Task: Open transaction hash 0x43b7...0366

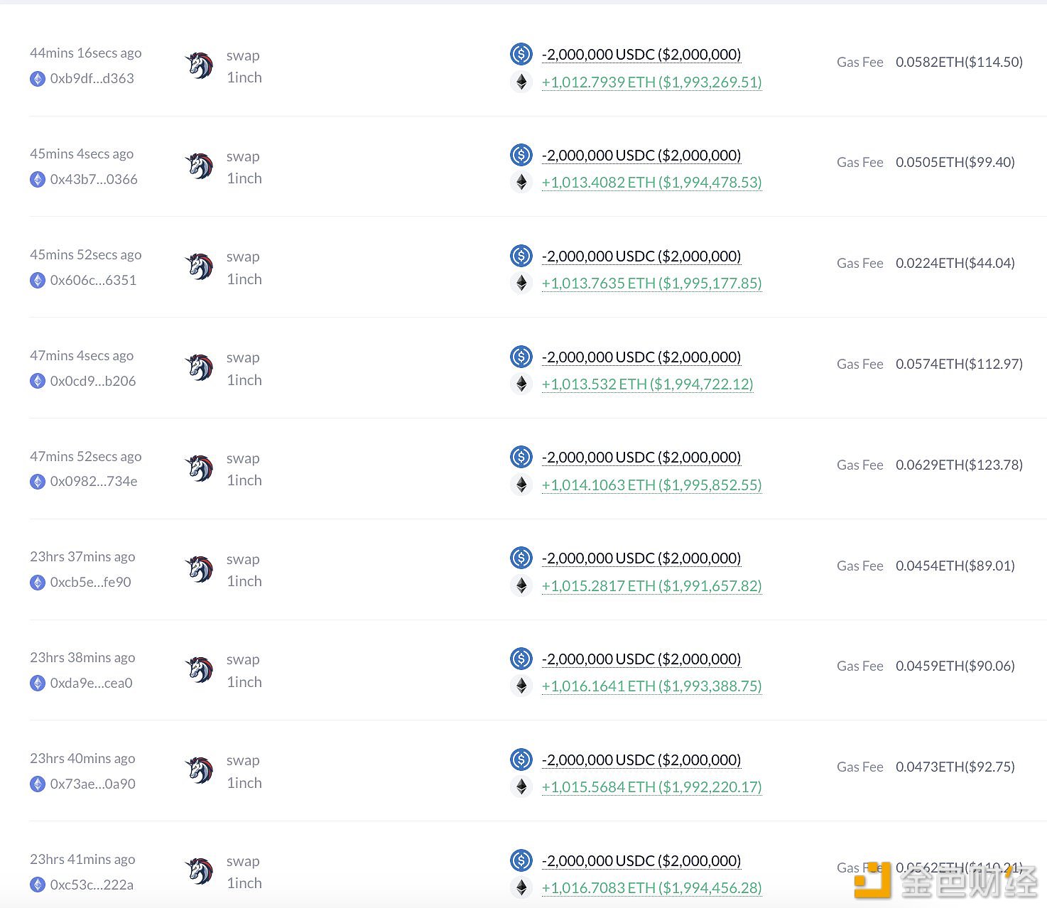Action: 94,180
